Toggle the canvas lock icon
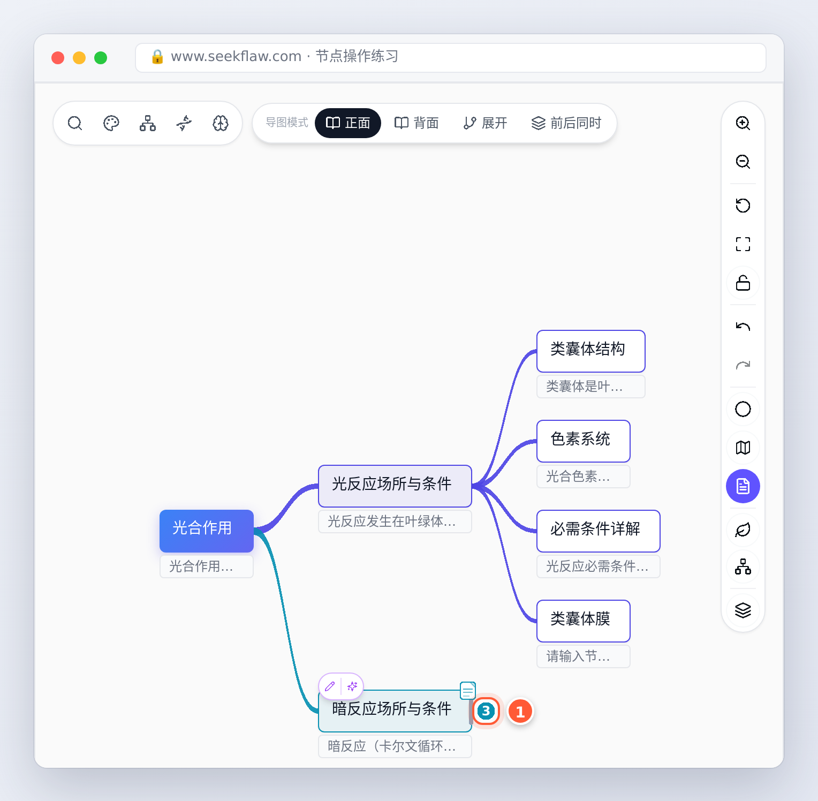Screen dimensions: 818x801 tap(743, 283)
